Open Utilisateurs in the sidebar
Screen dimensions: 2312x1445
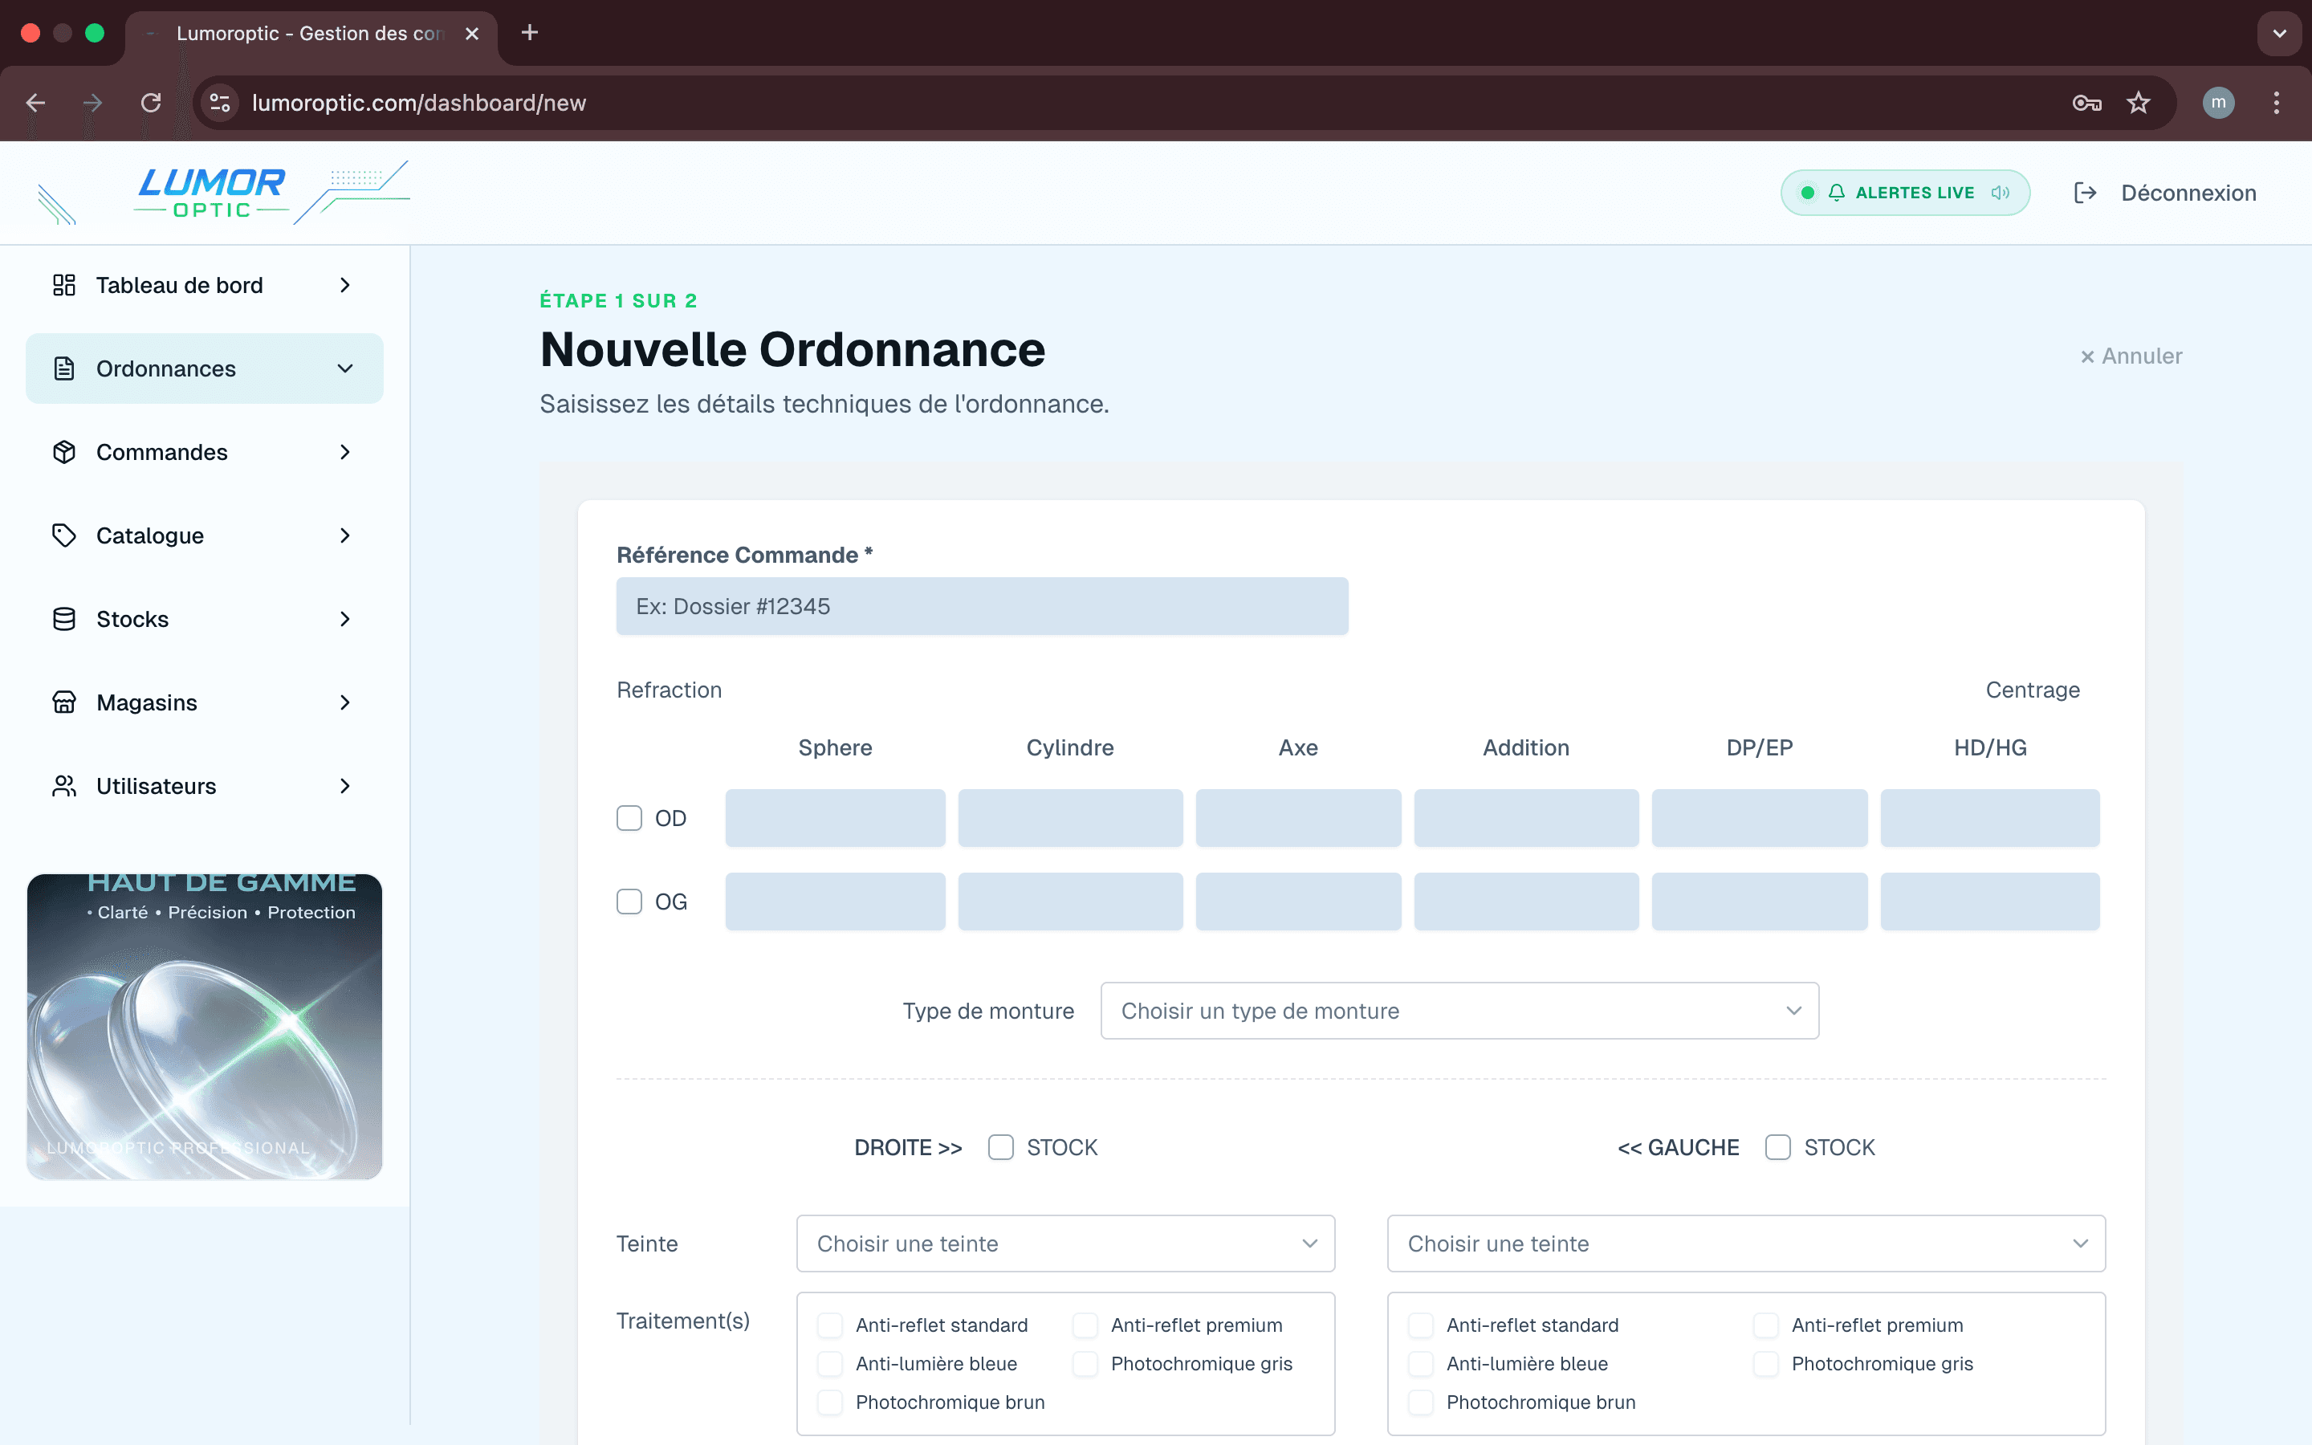[x=205, y=786]
